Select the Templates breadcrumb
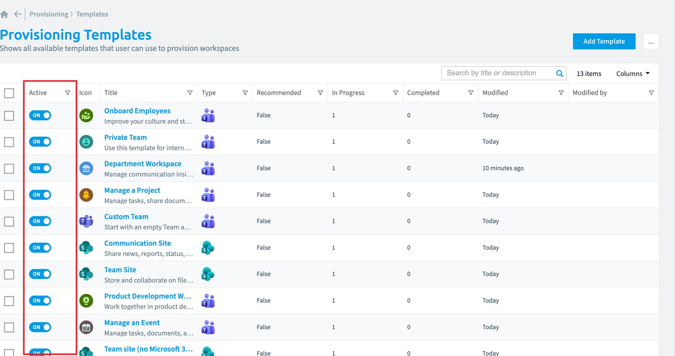The image size is (675, 356). [x=92, y=14]
